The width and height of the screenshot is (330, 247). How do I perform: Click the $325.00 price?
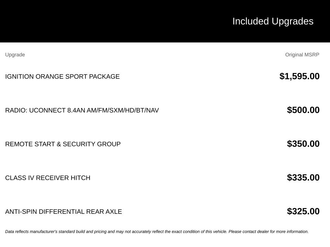(x=303, y=211)
